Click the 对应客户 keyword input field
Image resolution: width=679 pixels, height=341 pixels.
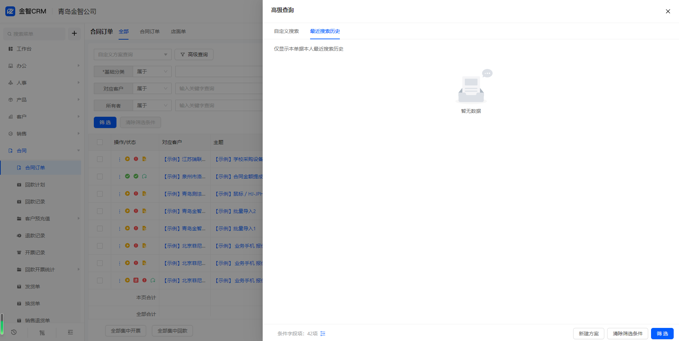[x=219, y=88]
